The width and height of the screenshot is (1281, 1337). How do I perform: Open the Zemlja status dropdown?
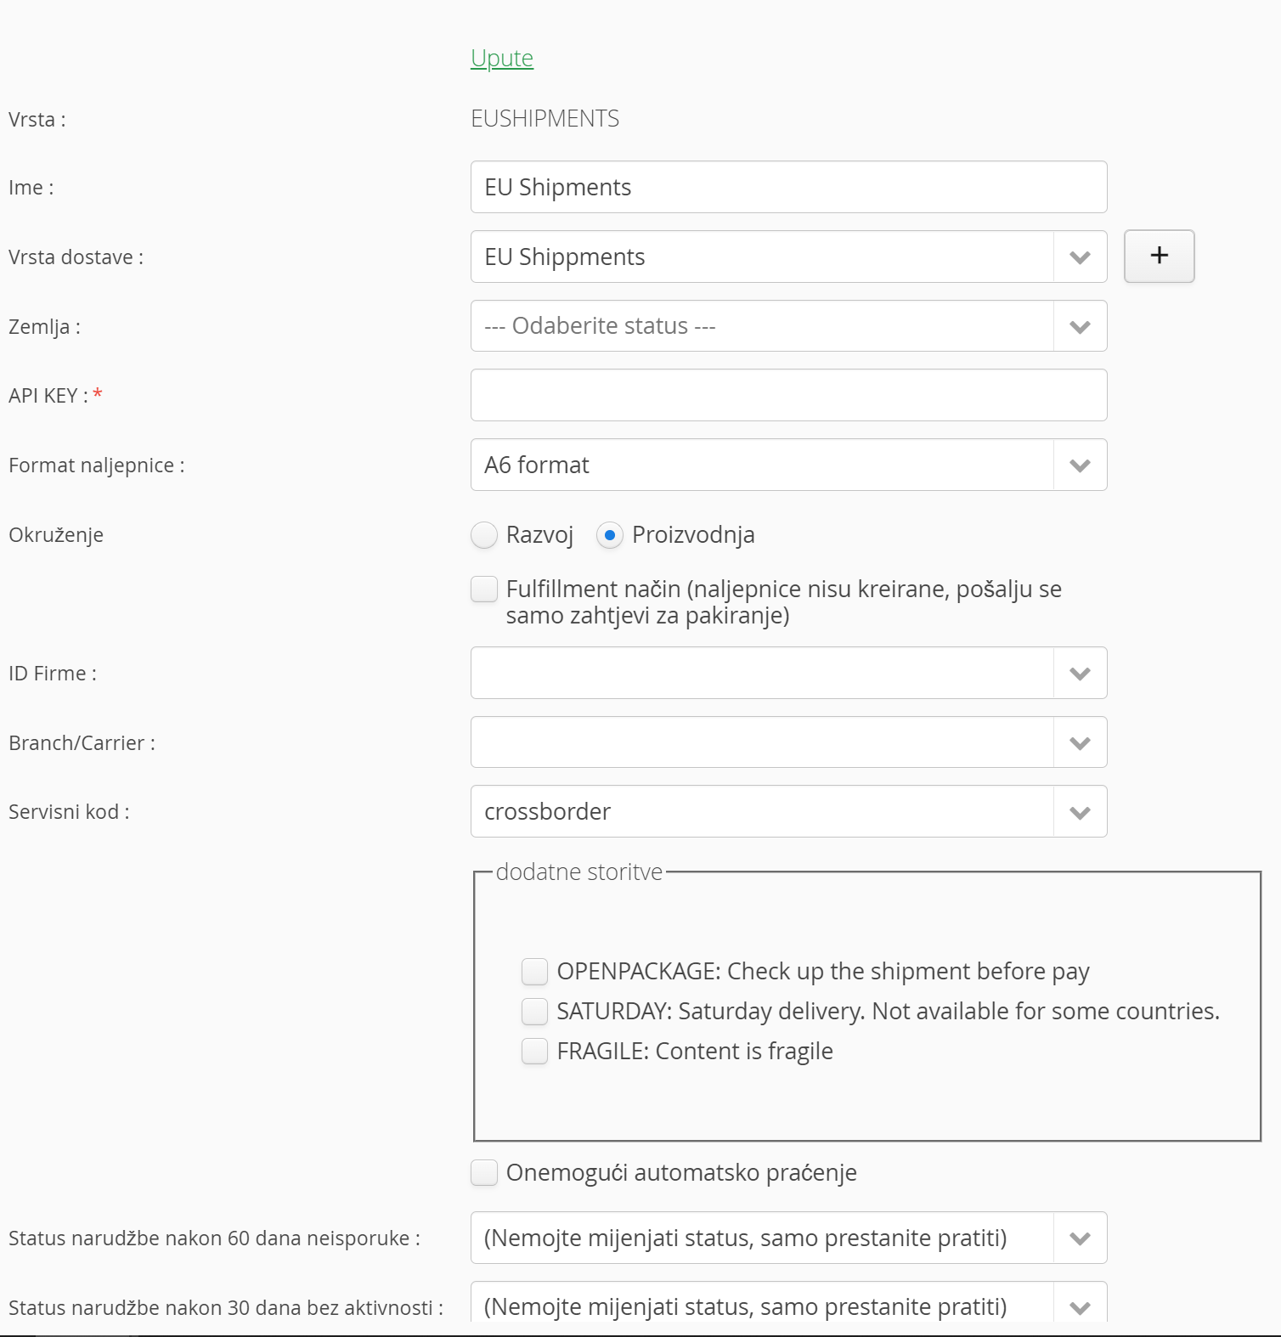pos(788,326)
